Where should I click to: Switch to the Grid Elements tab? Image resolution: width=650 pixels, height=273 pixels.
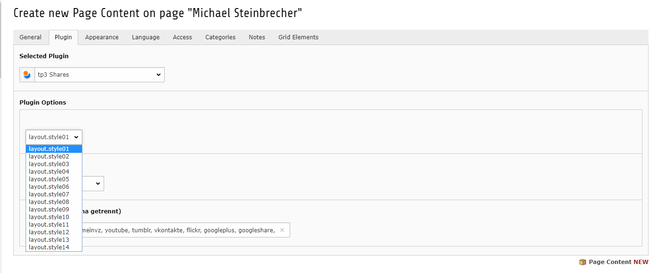(298, 37)
